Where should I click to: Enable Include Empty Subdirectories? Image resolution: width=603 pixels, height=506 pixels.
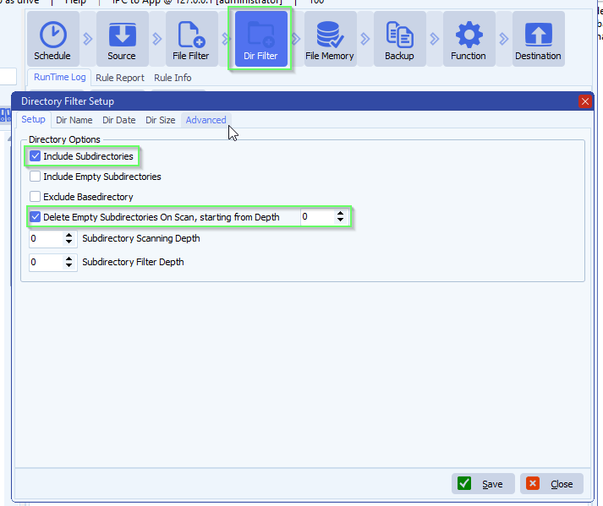[35, 177]
